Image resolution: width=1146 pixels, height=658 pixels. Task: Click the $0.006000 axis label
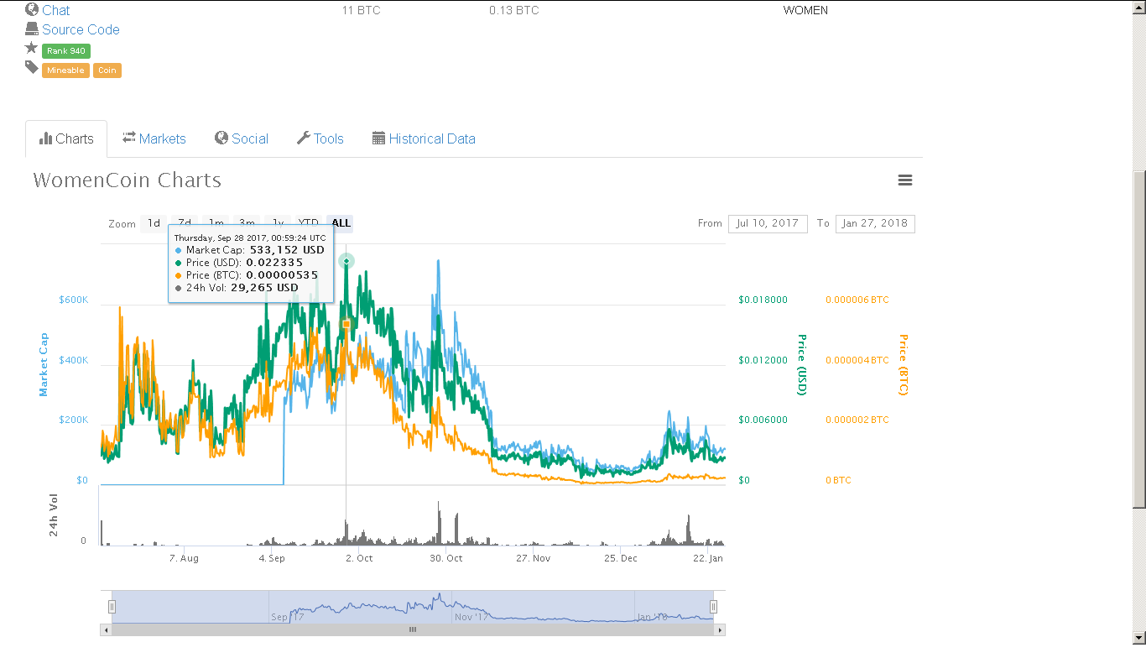763,420
